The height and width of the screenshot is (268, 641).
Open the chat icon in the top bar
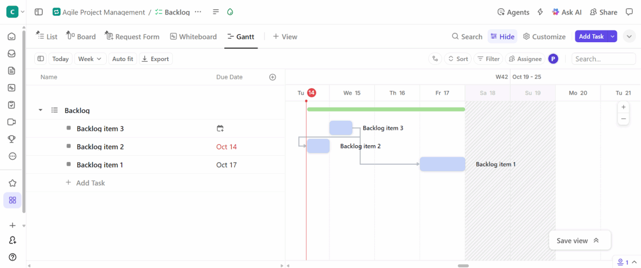pyautogui.click(x=630, y=12)
